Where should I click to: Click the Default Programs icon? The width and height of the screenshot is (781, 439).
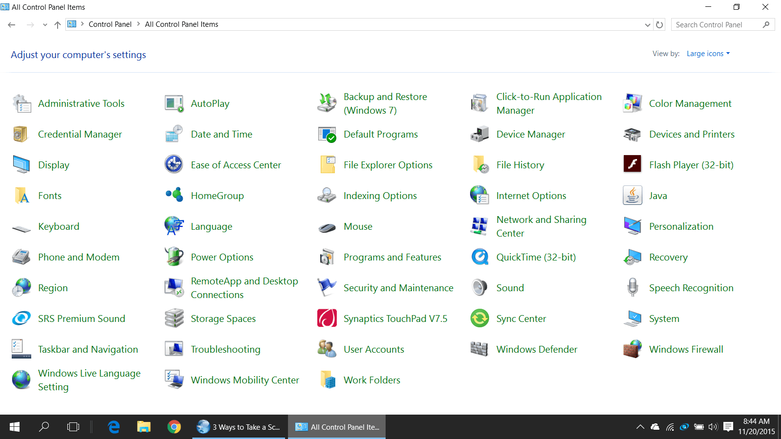click(327, 134)
